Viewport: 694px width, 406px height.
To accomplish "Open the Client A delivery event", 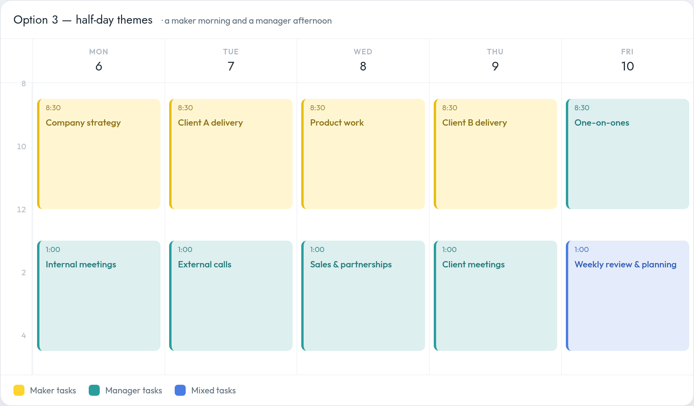I will click(x=231, y=154).
